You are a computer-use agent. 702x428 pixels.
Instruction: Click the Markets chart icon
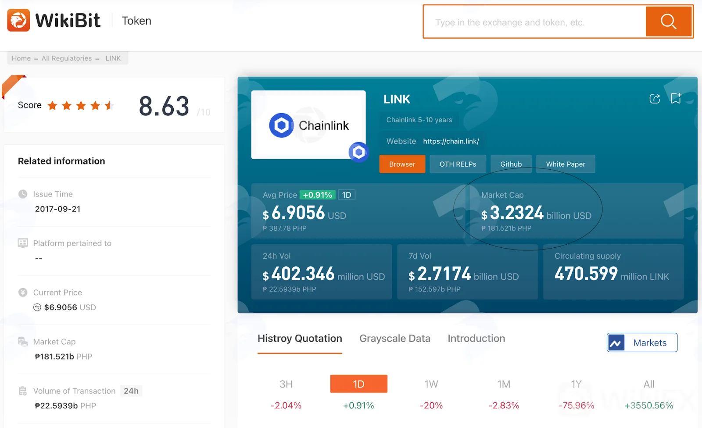(x=616, y=342)
